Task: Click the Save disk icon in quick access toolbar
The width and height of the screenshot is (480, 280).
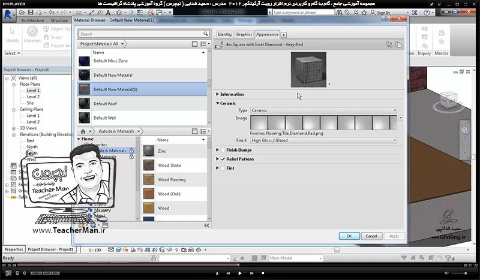Action: pyautogui.click(x=31, y=13)
